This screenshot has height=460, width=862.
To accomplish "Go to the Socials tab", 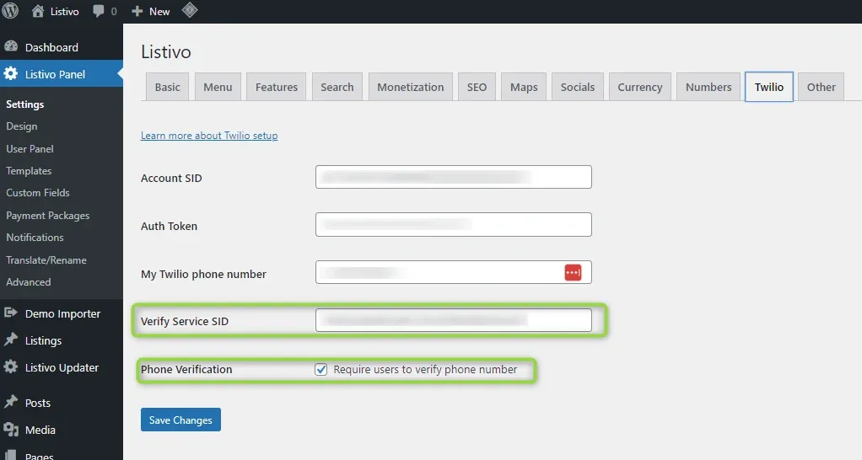I will click(577, 87).
